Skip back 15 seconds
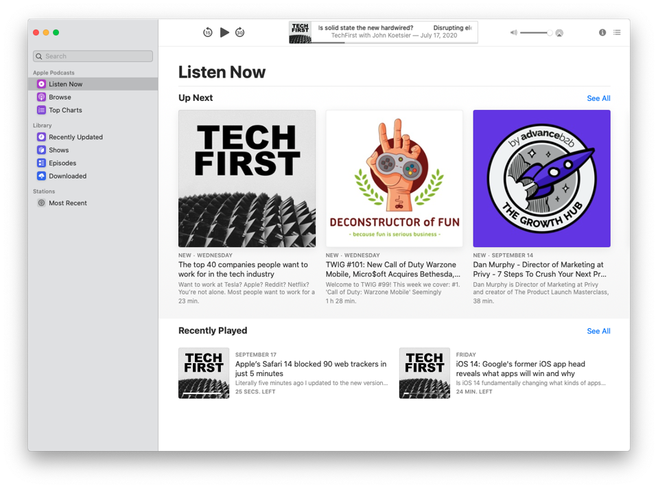Image resolution: width=658 pixels, height=488 pixels. click(x=208, y=32)
